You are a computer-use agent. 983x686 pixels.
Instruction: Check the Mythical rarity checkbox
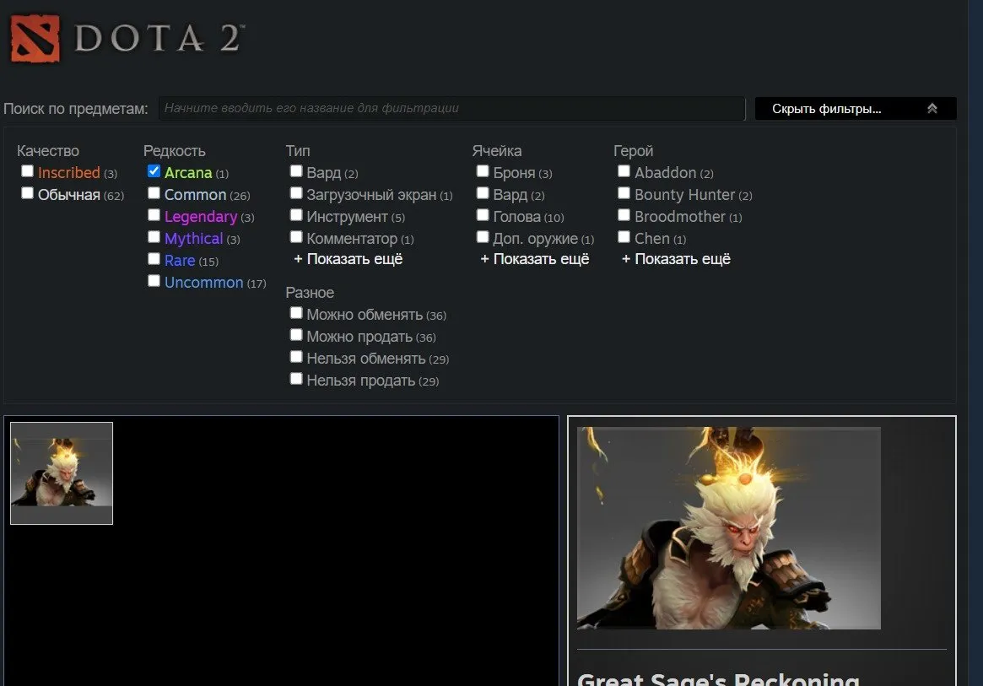(154, 237)
